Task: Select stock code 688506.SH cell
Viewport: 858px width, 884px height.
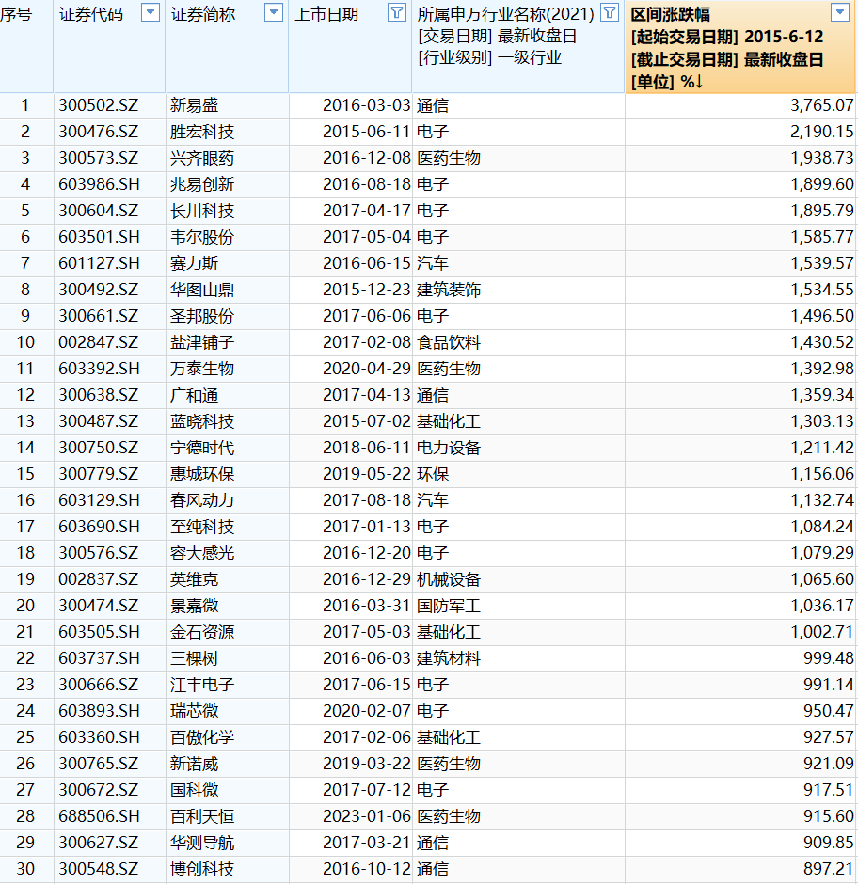Action: [x=98, y=816]
